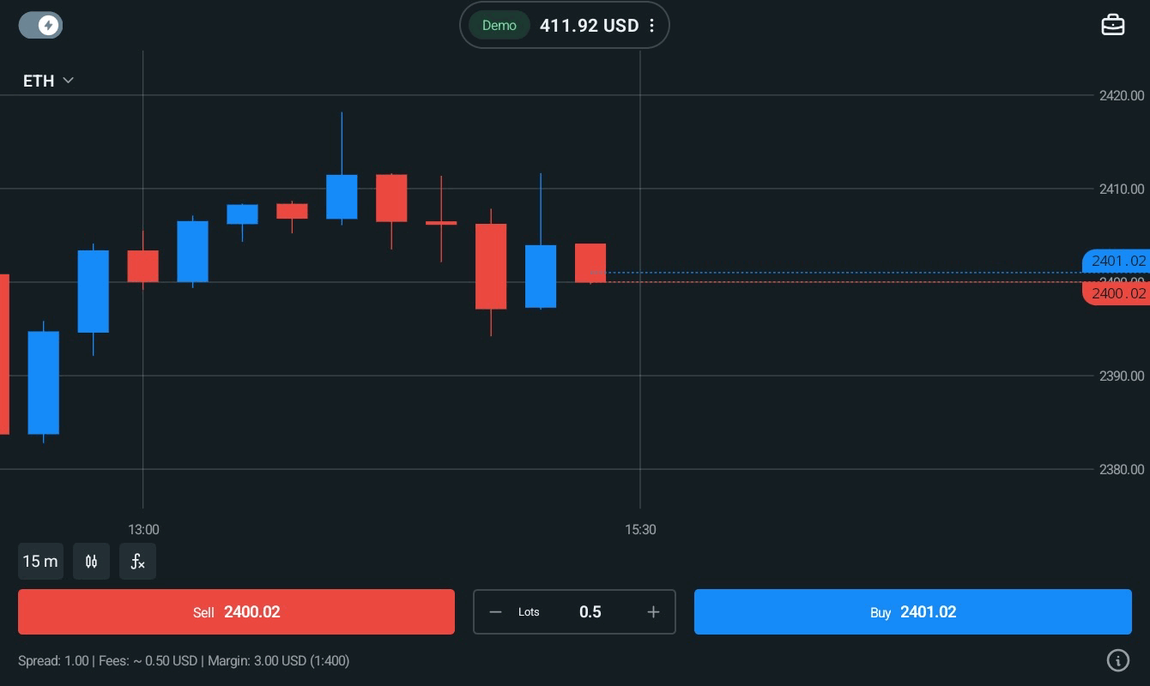This screenshot has height=686, width=1150.
Task: Click the lots value 0.5 field
Action: pos(590,612)
